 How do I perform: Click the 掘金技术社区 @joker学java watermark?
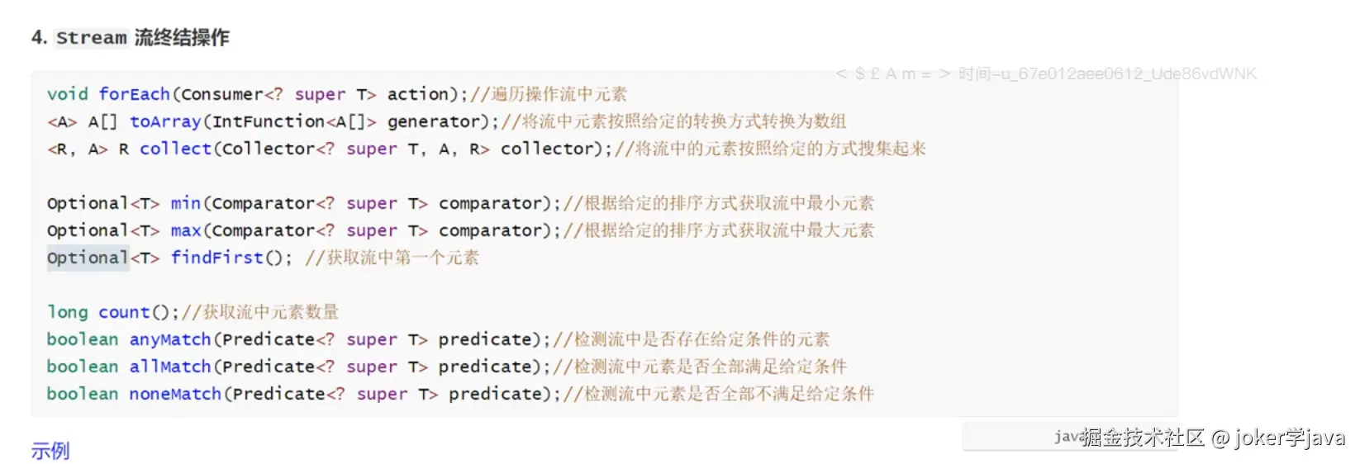tap(1212, 438)
